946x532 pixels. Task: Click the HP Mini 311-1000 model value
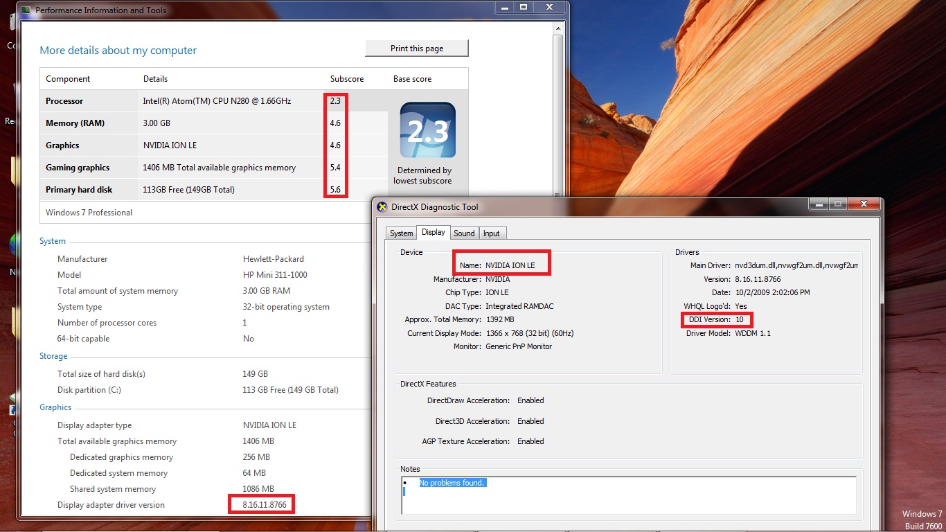click(275, 275)
